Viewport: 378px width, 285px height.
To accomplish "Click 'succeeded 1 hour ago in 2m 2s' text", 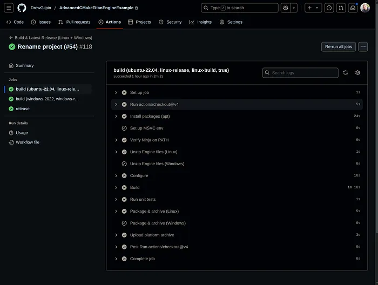I will 138,76.
